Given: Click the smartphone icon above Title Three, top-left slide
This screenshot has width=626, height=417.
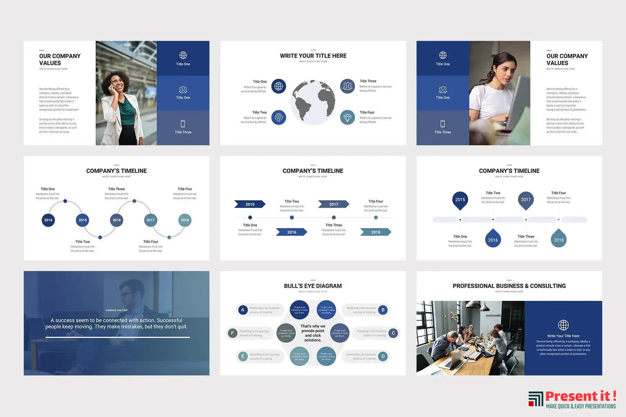Looking at the screenshot, I should [x=183, y=124].
